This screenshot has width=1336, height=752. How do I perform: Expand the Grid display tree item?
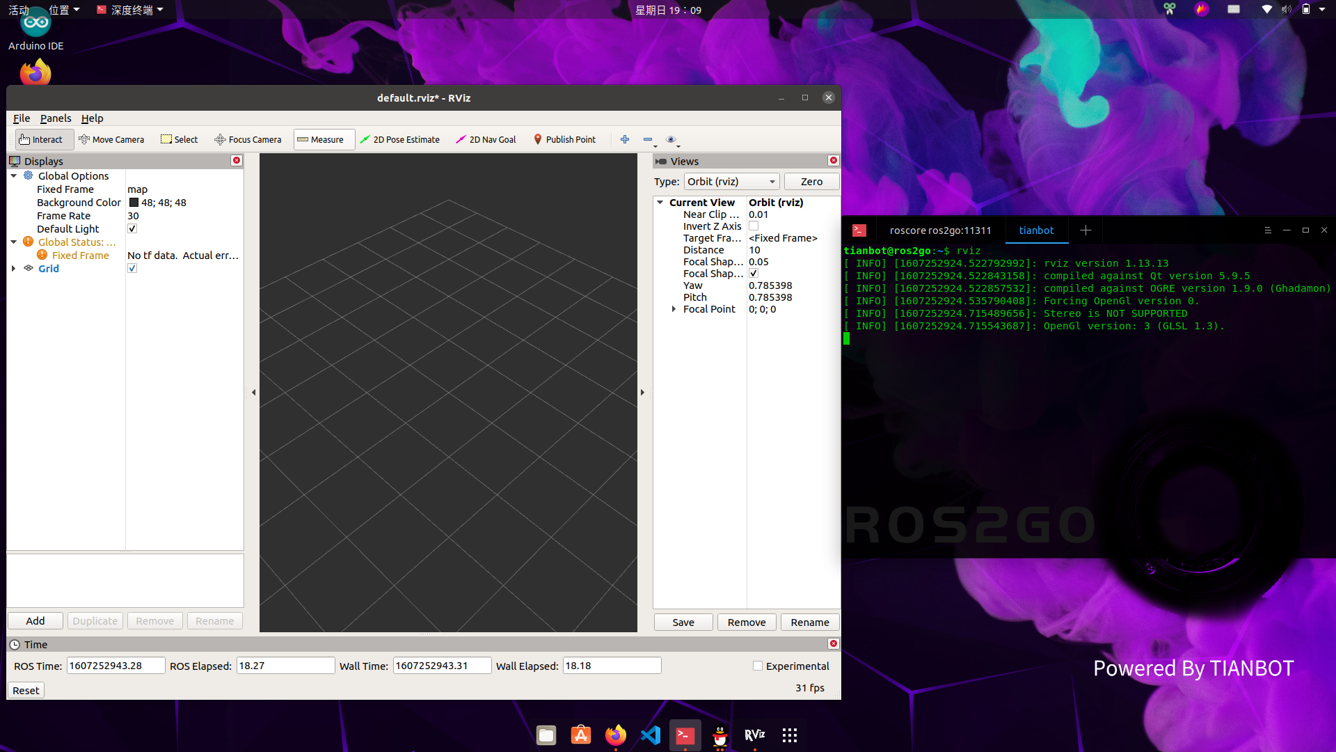[x=13, y=269]
